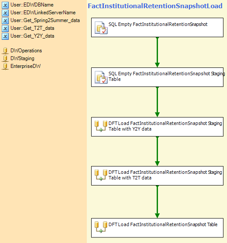Click data flow icon on T2T data task

[101, 175]
